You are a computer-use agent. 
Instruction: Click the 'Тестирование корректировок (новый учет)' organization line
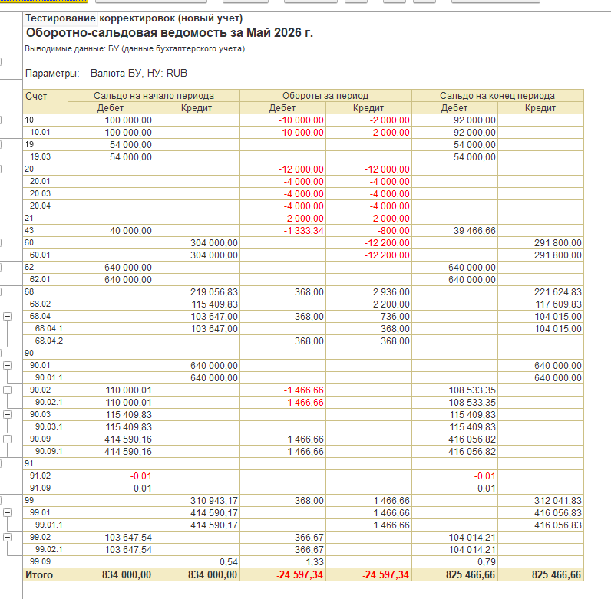[134, 18]
